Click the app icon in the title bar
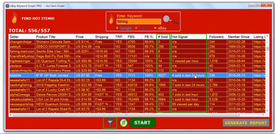 coord(7,6)
